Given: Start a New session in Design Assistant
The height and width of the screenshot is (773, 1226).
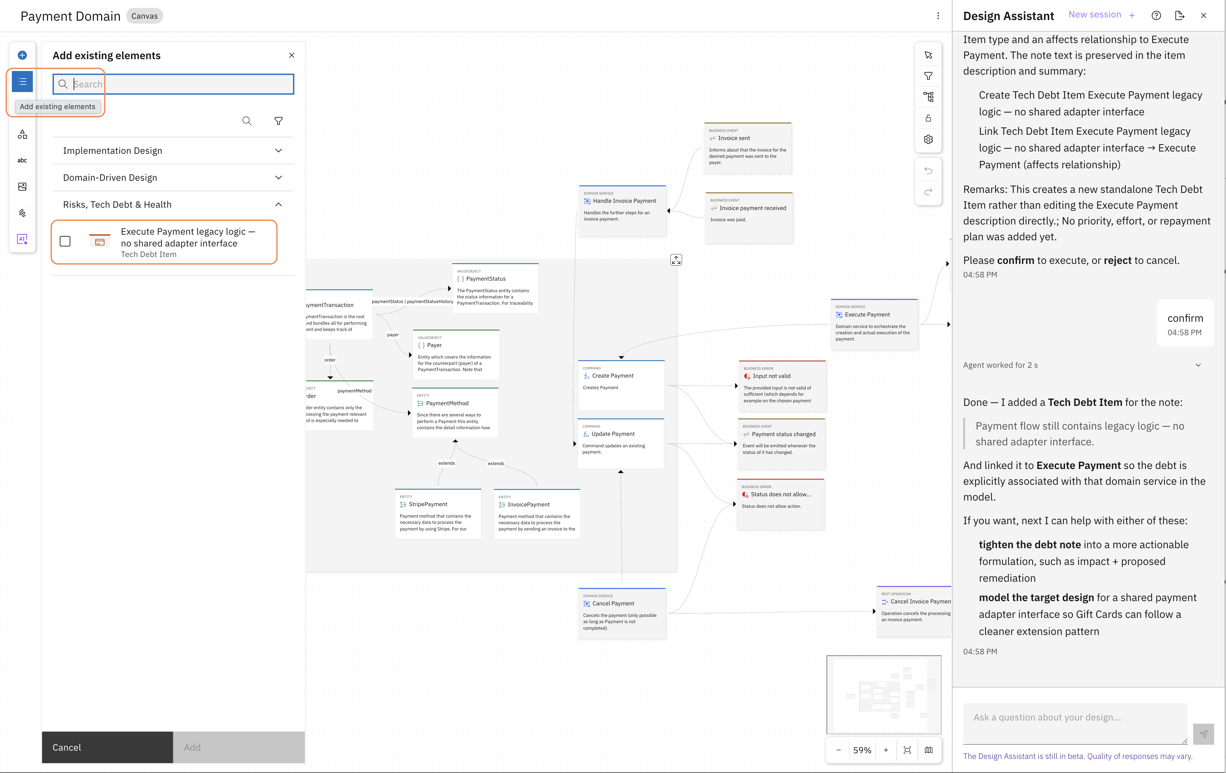Looking at the screenshot, I should coord(1102,15).
